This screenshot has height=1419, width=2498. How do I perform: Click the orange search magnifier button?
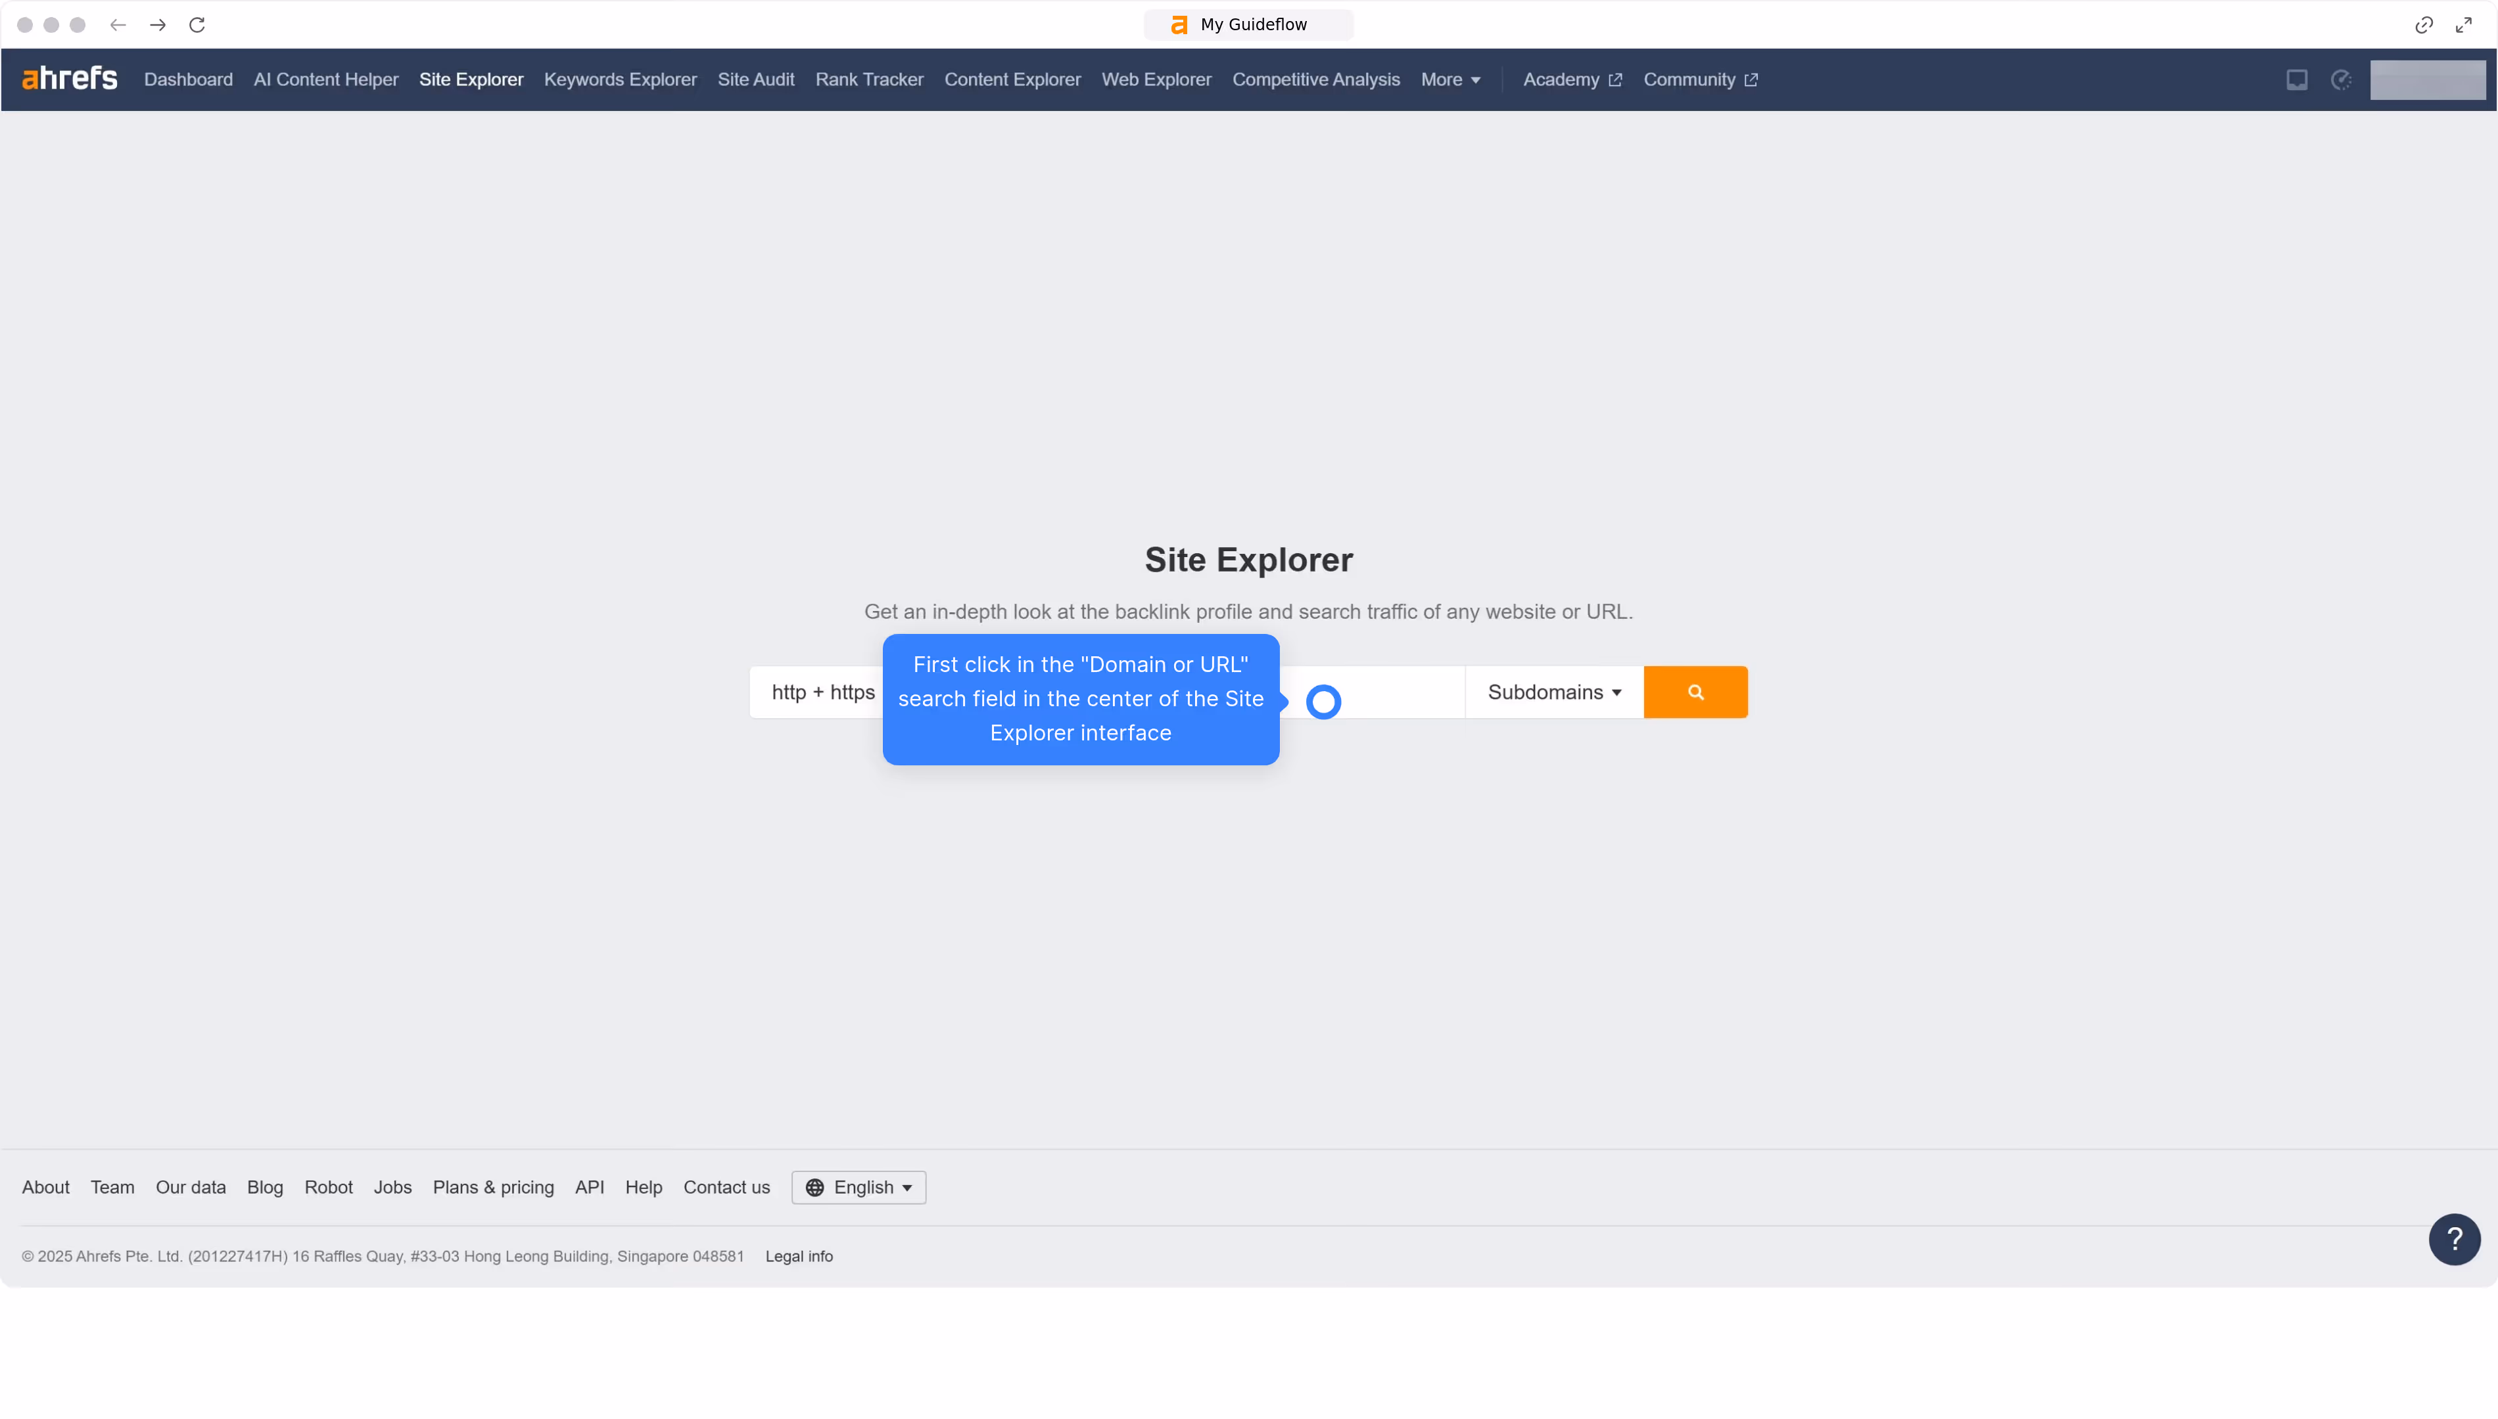1695,691
